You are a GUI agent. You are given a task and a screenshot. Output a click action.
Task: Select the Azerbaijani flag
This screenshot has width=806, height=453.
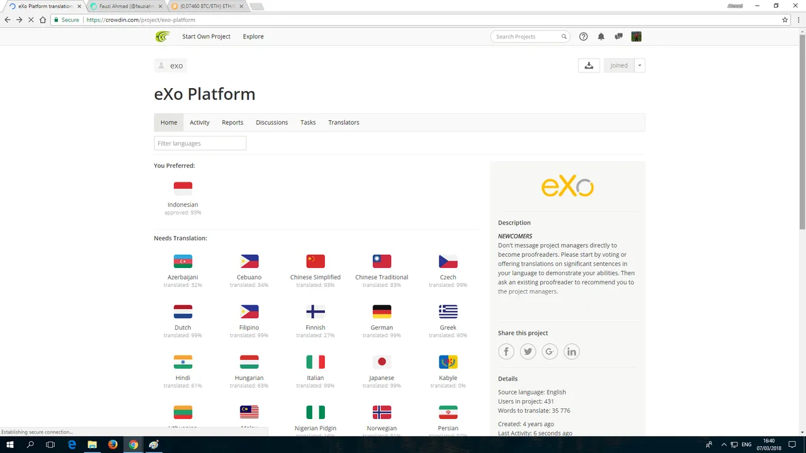tap(183, 261)
